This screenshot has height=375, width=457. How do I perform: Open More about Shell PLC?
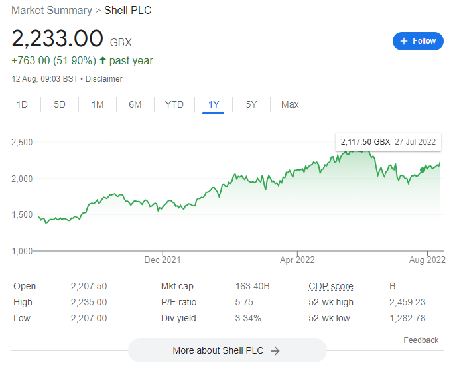(x=227, y=350)
